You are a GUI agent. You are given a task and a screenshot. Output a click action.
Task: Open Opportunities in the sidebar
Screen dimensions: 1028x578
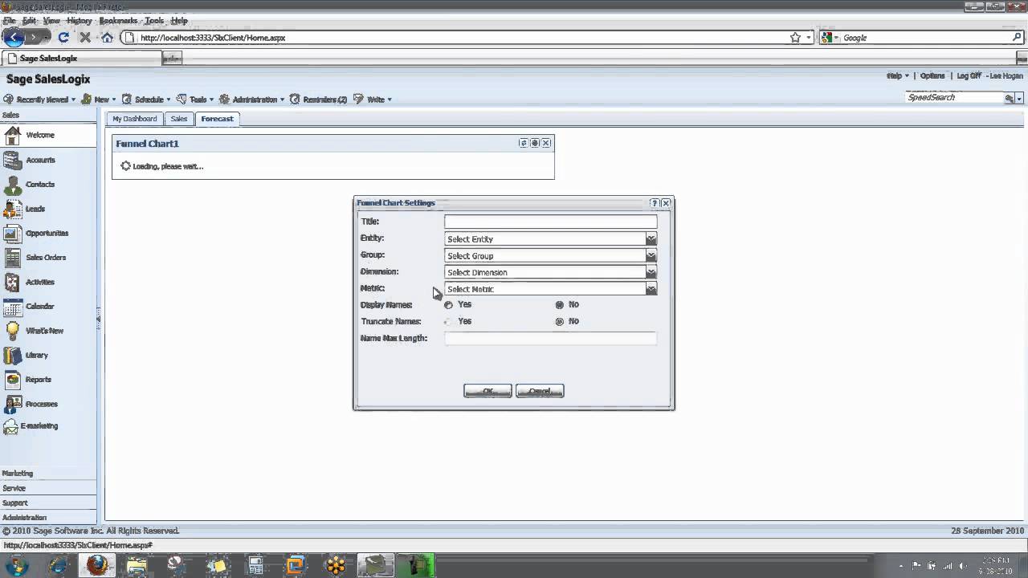(47, 233)
